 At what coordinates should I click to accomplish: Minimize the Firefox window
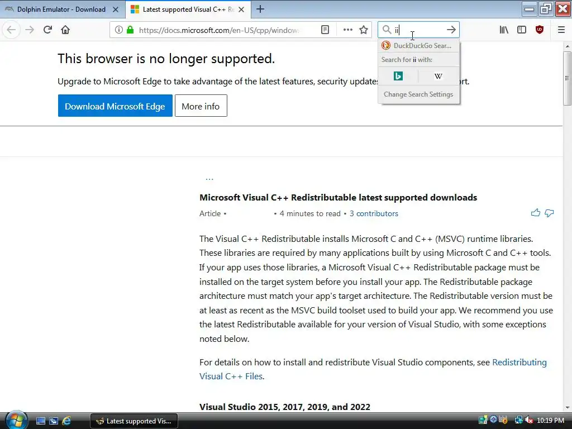click(x=530, y=9)
